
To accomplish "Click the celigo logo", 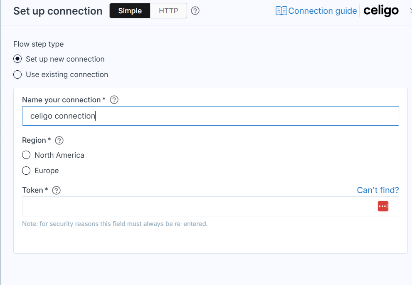I will [381, 11].
